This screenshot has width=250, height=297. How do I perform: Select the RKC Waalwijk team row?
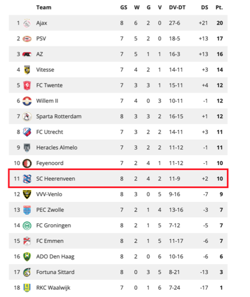(x=118, y=288)
